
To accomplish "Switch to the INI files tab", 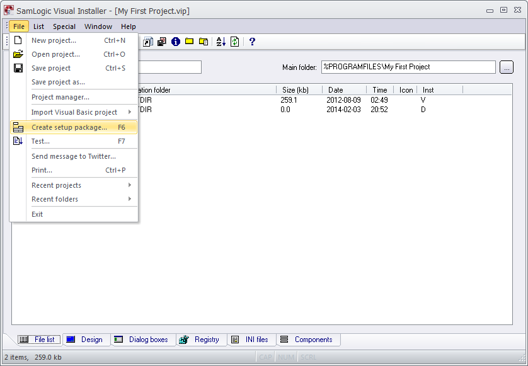I will (251, 340).
